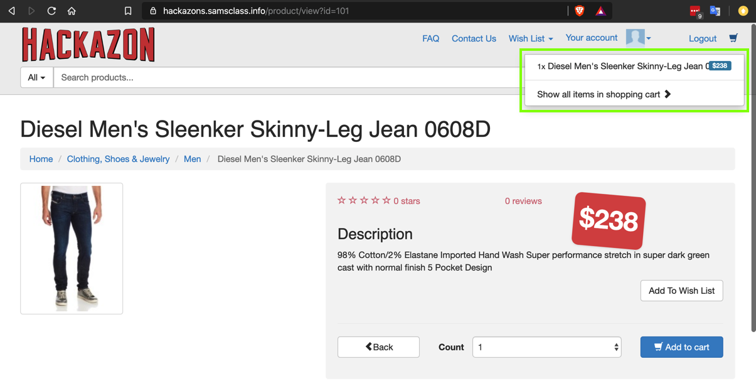Click the Add to cart button

tap(681, 347)
